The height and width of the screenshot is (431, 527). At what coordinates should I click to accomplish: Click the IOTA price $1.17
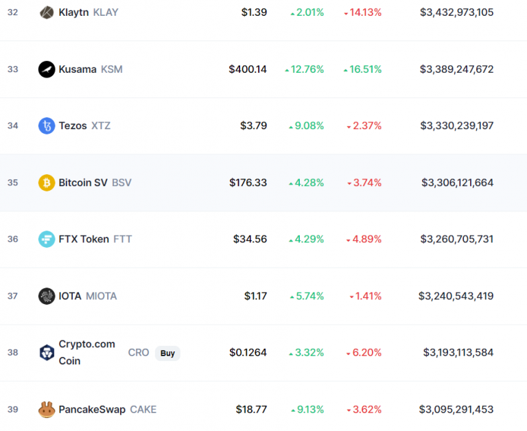click(x=255, y=296)
